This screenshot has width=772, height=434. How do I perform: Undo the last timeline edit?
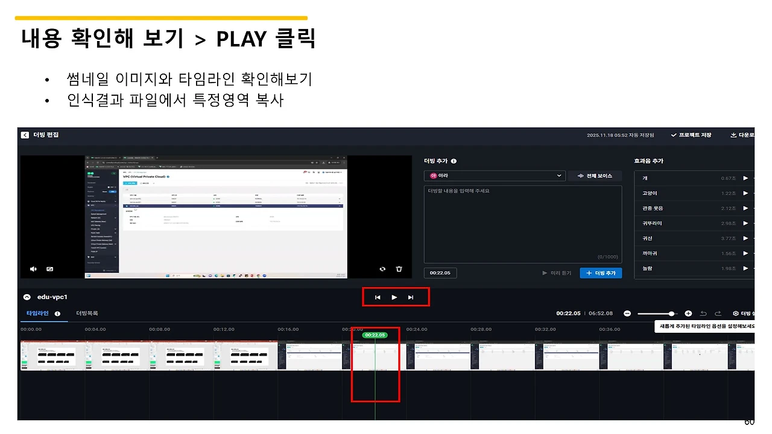pos(703,313)
